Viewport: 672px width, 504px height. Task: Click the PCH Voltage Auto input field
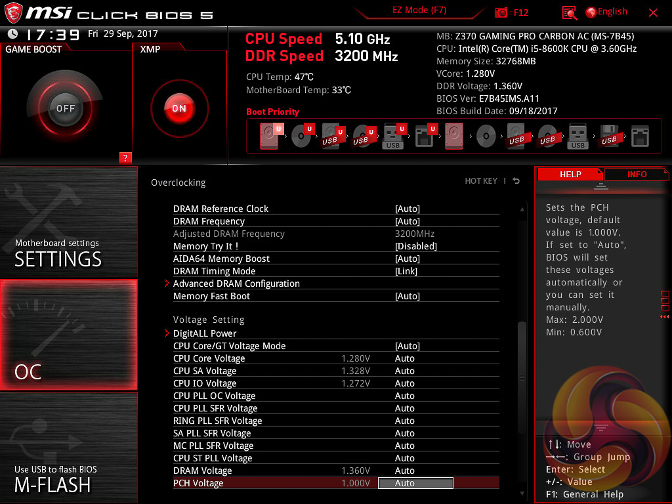click(x=415, y=483)
